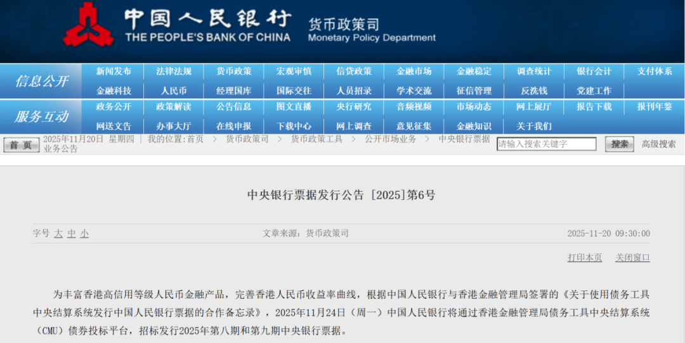The image size is (685, 343).
Task: Click the 首页 home button
Action: click(22, 145)
